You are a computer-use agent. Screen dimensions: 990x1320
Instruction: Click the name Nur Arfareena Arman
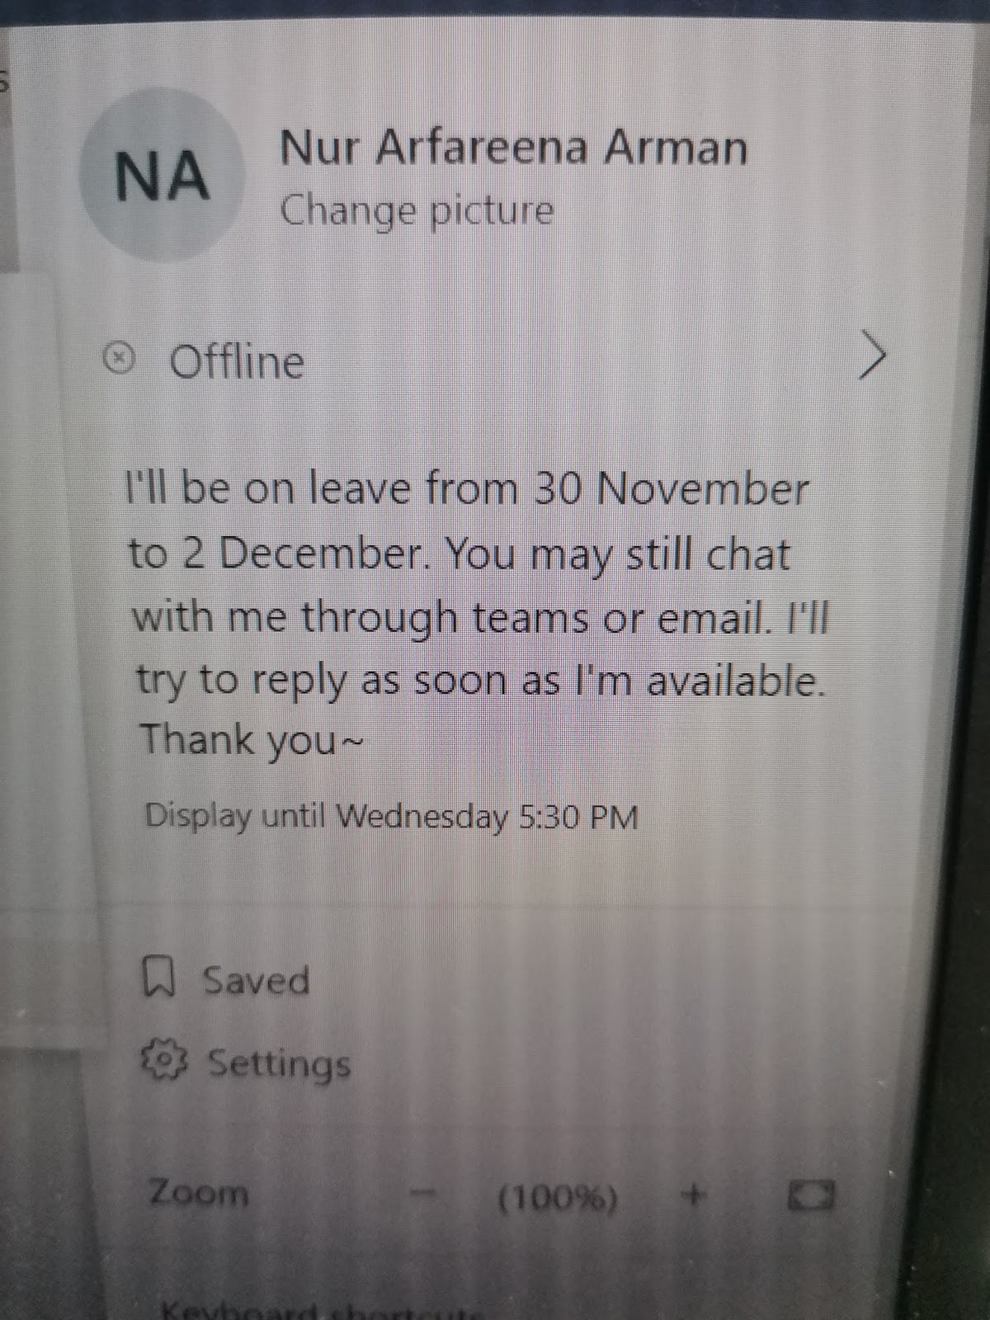click(x=513, y=148)
